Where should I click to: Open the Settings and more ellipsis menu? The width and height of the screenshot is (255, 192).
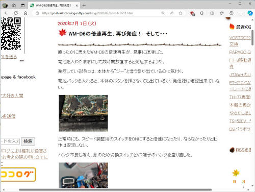(241, 13)
